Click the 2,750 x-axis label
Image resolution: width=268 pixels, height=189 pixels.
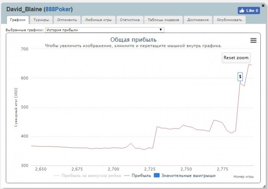[186, 169]
